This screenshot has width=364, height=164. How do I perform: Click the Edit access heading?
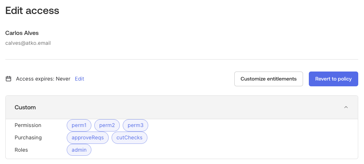(x=32, y=11)
